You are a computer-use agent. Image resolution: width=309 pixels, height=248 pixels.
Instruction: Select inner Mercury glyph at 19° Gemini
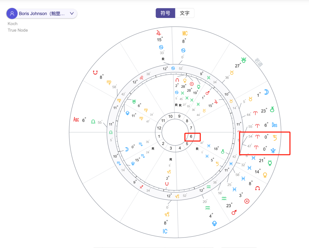coord(199,87)
